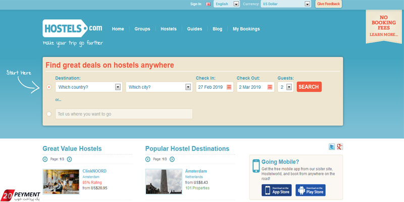Select the country and city destination radio button
Image resolution: width=404 pixels, height=202 pixels.
[49, 87]
